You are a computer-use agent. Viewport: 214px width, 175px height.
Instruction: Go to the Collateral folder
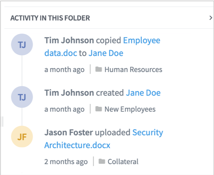123,161
